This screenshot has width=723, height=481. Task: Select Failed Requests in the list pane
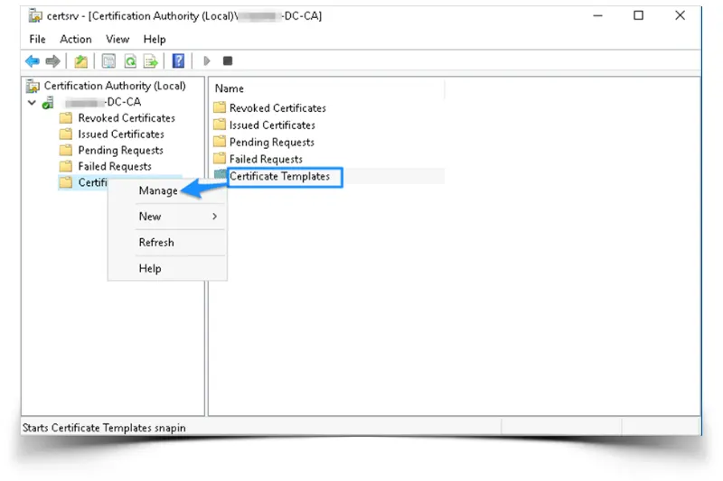click(266, 159)
